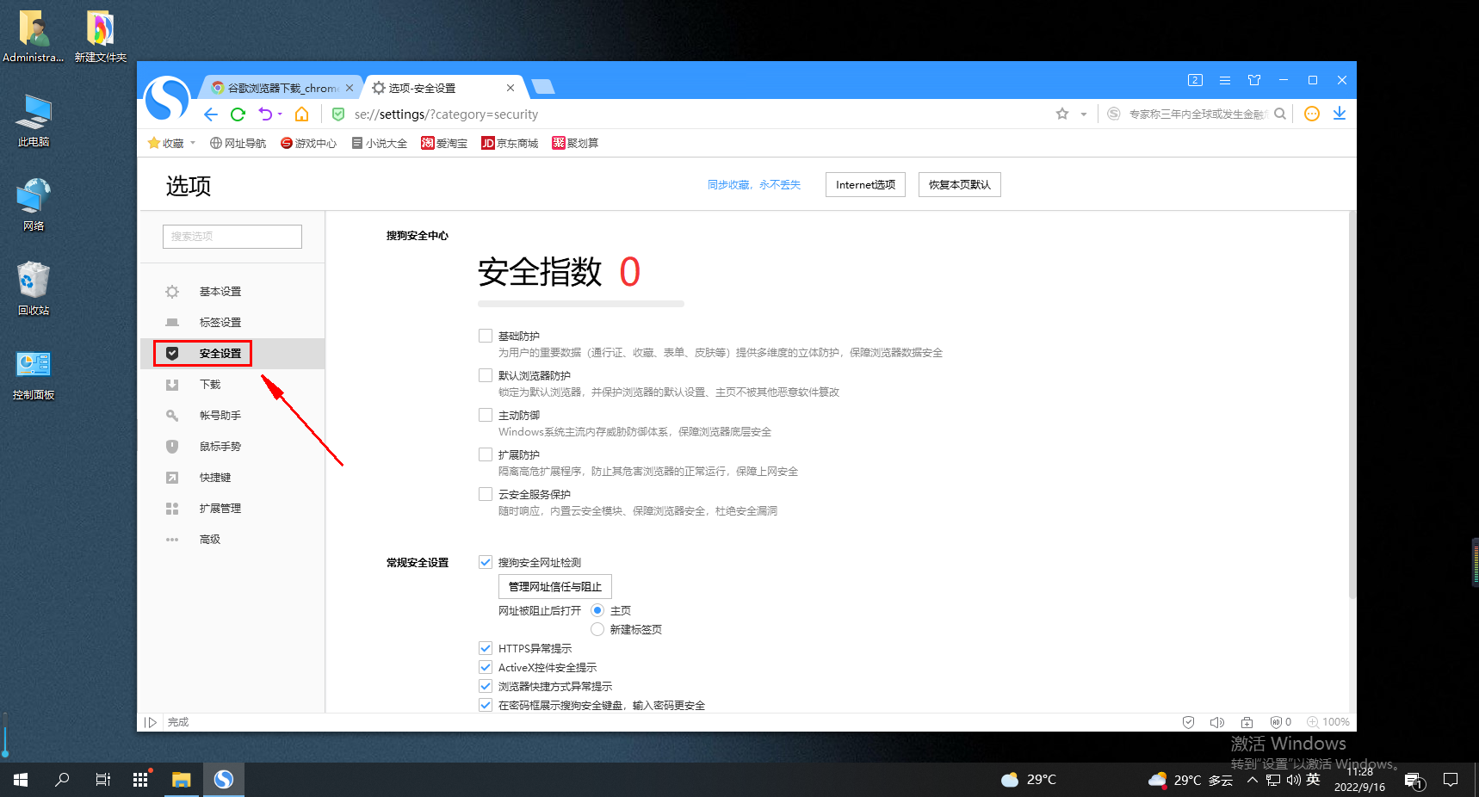This screenshot has height=797, width=1479.
Task: Click the Internet选项 button
Action: (865, 185)
